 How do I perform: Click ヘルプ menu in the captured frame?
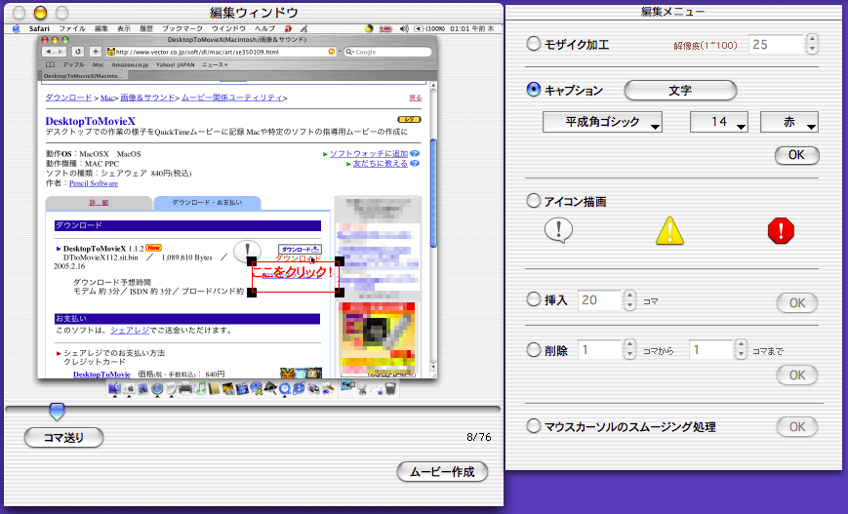click(x=264, y=28)
